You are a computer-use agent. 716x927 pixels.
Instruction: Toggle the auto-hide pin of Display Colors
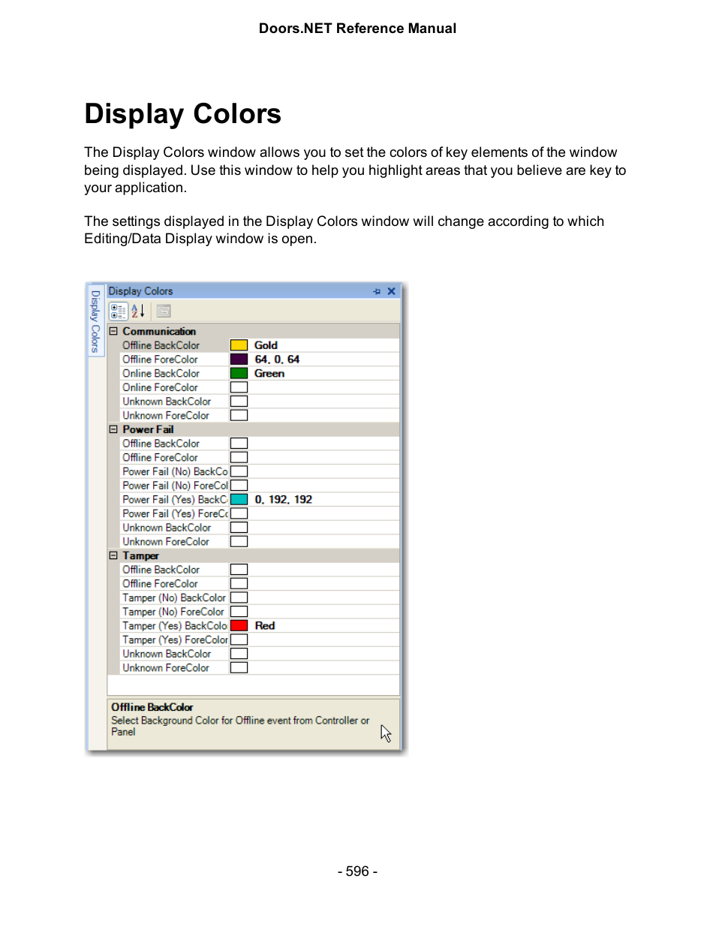[x=377, y=291]
